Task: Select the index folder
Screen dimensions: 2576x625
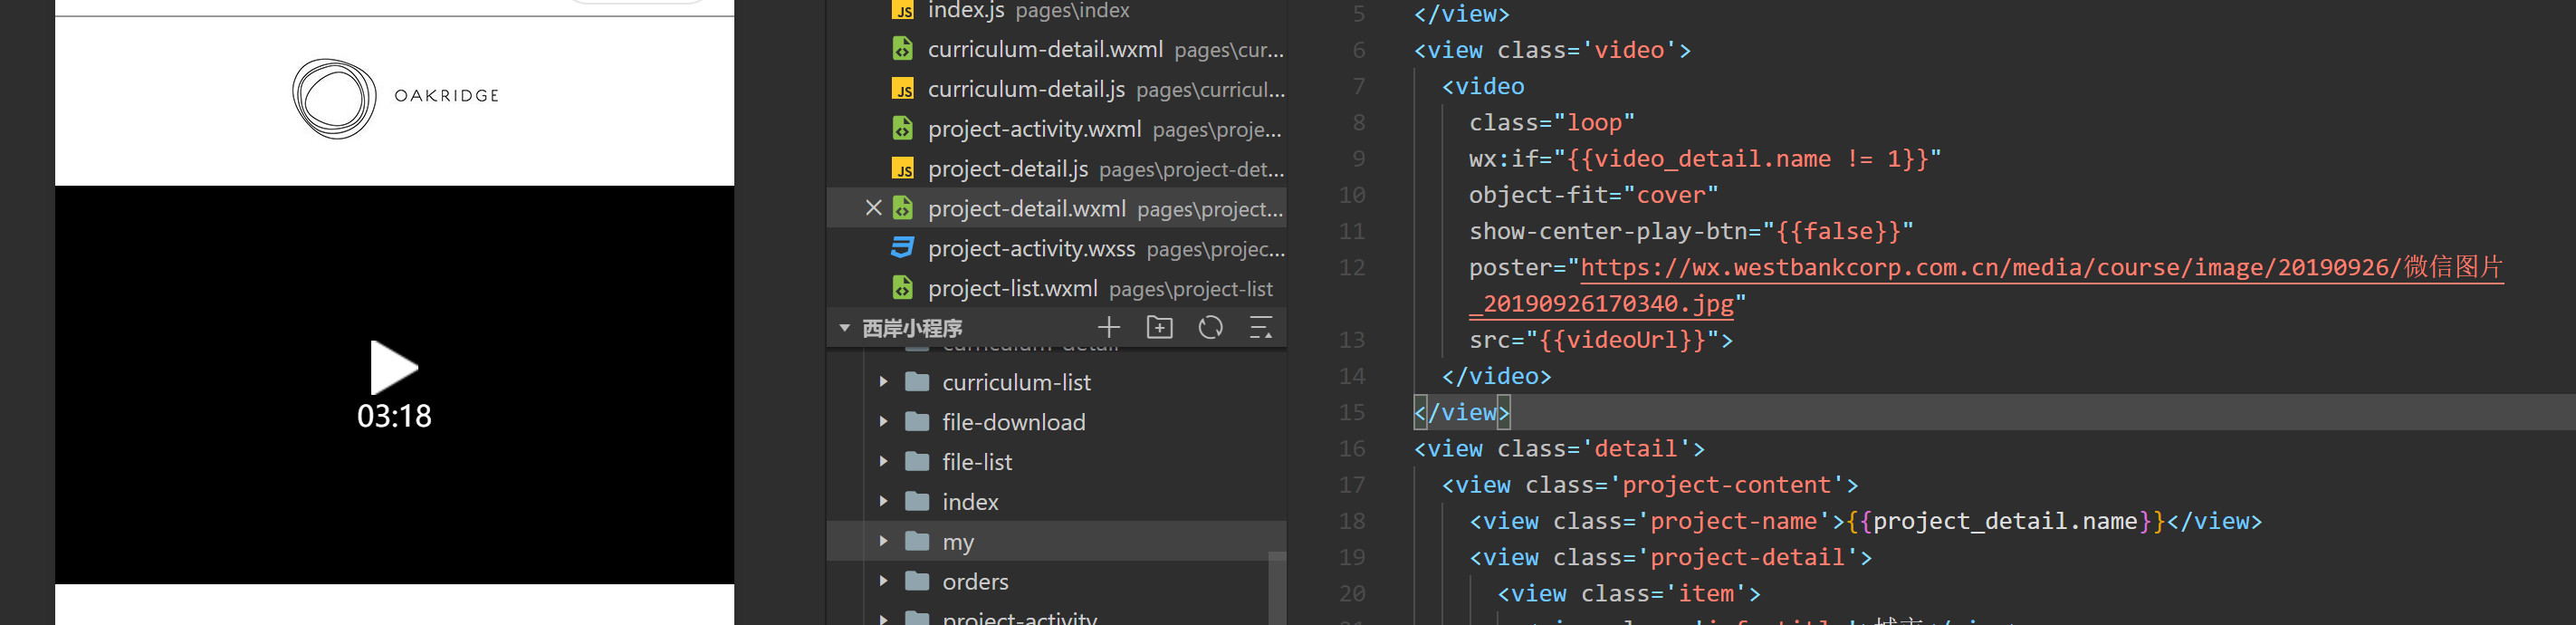Action: [x=1056, y=502]
